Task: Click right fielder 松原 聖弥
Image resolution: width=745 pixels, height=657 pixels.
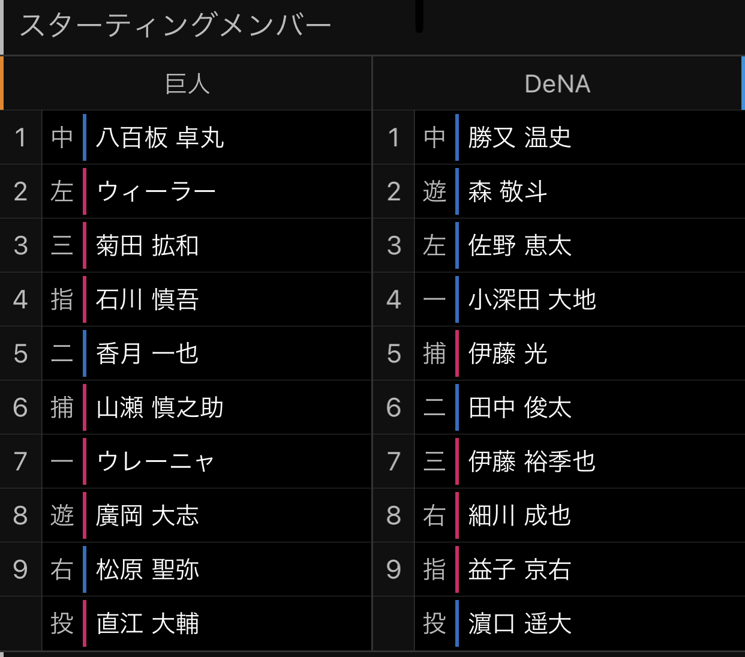Action: coord(147,569)
